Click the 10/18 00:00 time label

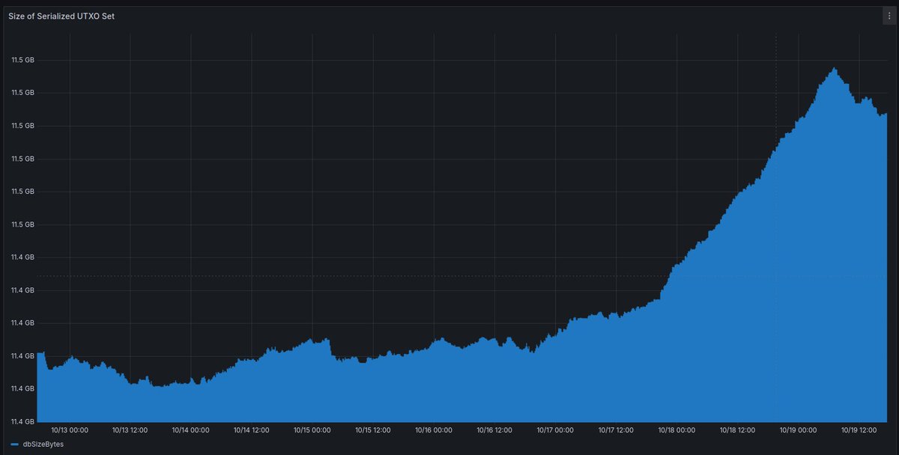676,430
